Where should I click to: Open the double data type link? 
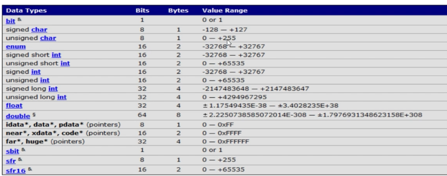tap(18, 116)
